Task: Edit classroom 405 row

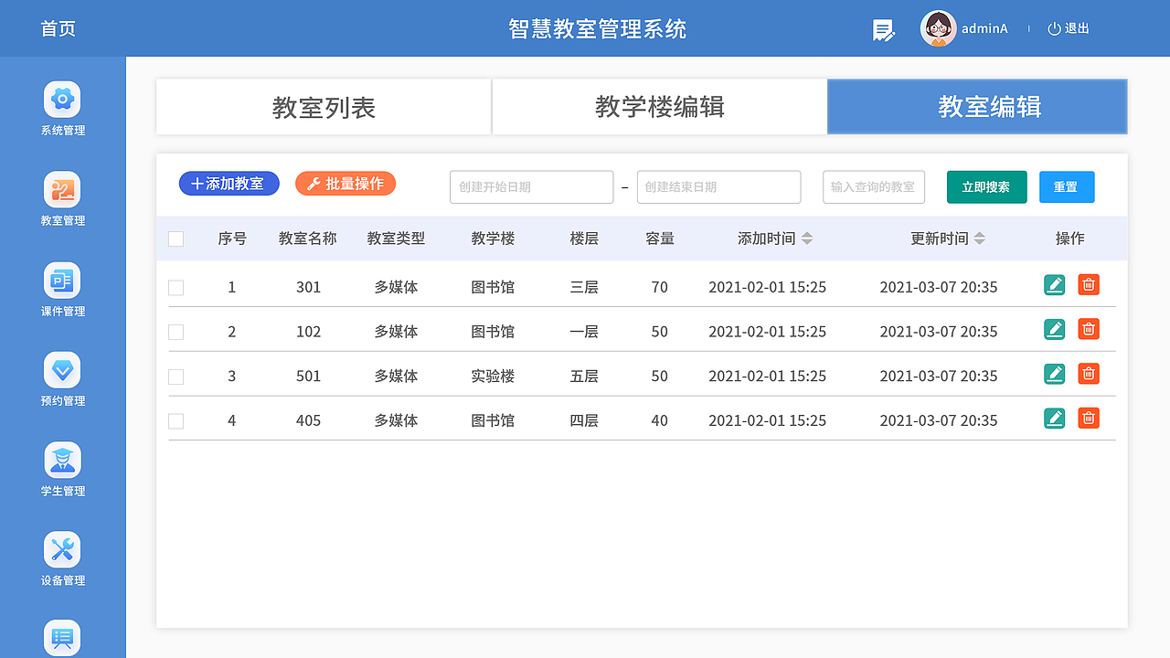Action: [1055, 419]
